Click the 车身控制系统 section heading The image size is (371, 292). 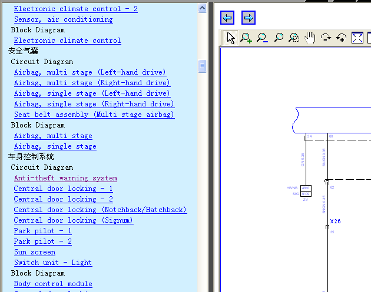coord(31,157)
